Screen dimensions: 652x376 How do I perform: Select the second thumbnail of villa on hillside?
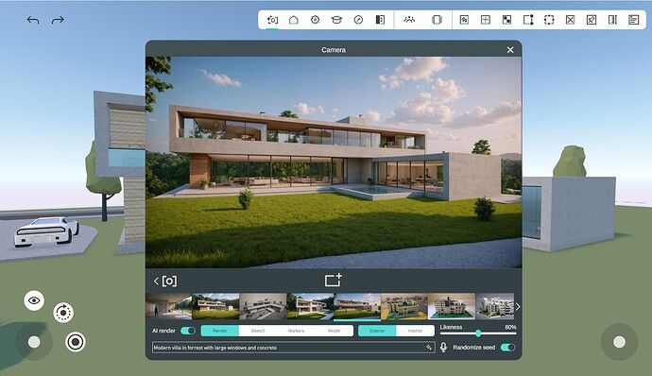click(215, 306)
